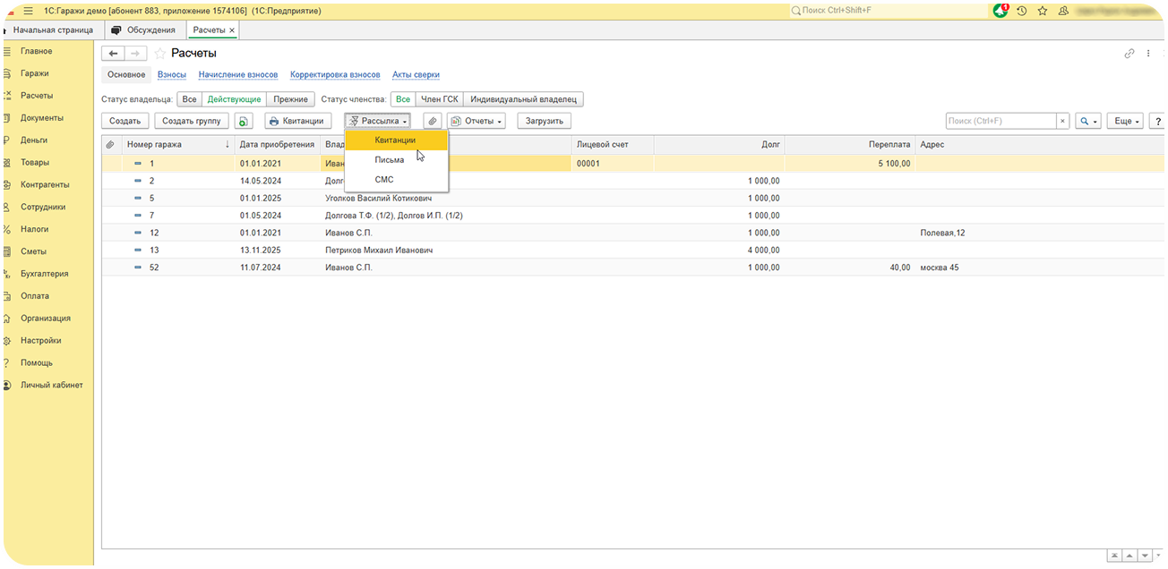Viewport: 1168px width, 569px height.
Task: Open the history clock icon
Action: pyautogui.click(x=1022, y=11)
